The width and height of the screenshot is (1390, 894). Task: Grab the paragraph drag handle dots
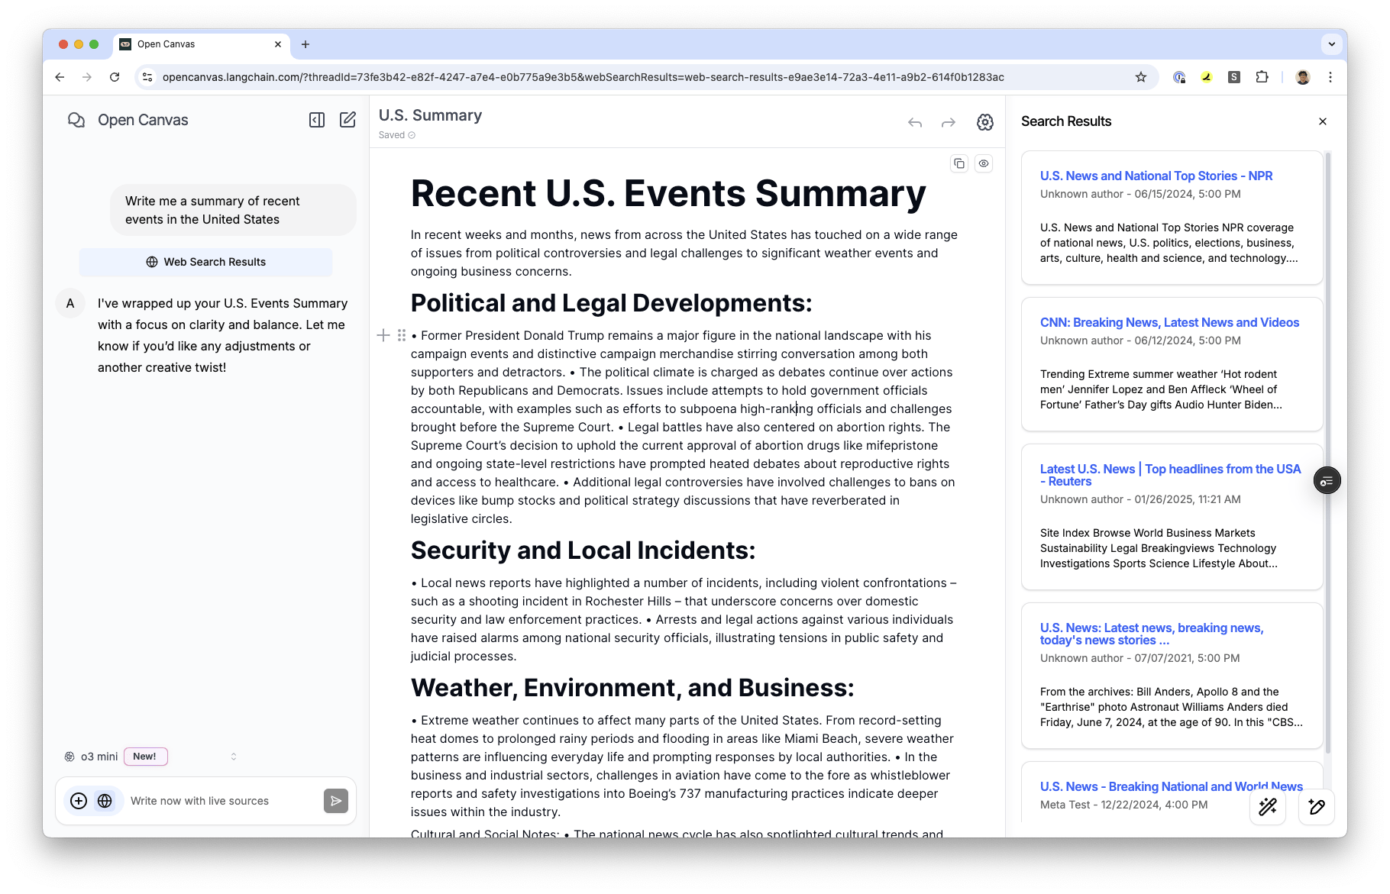pyautogui.click(x=402, y=335)
